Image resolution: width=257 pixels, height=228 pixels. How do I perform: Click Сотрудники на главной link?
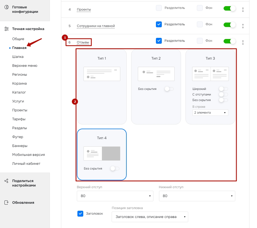(96, 26)
